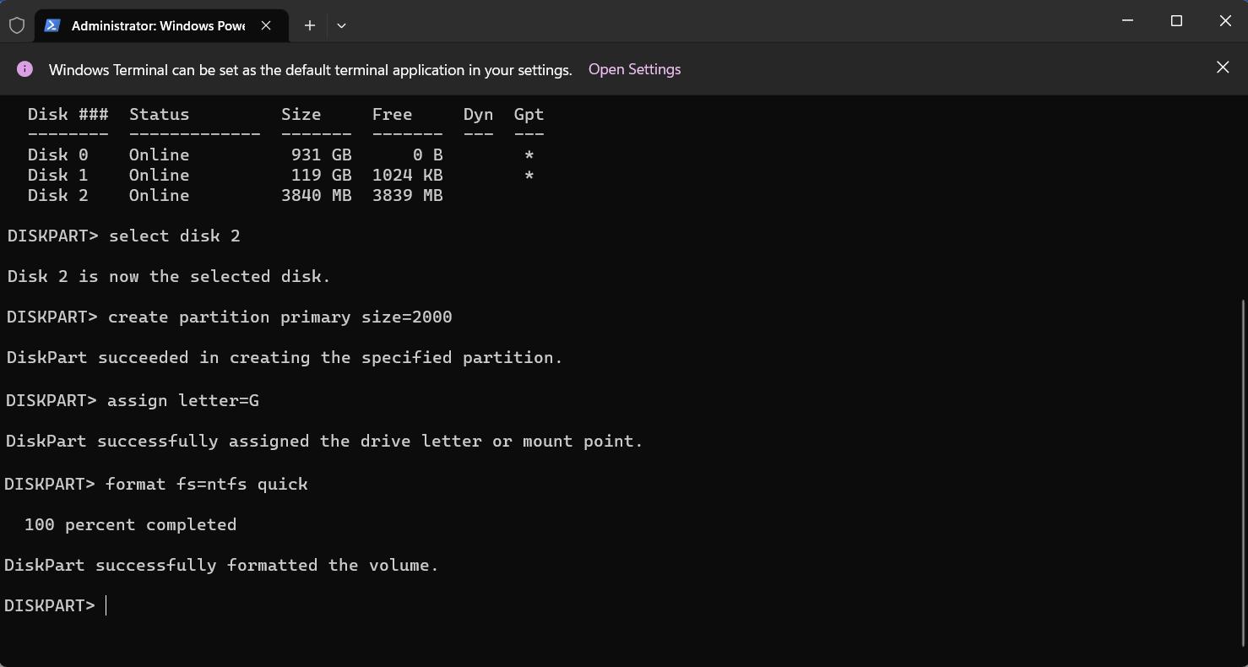Click the 100 percent completed status line

130,524
